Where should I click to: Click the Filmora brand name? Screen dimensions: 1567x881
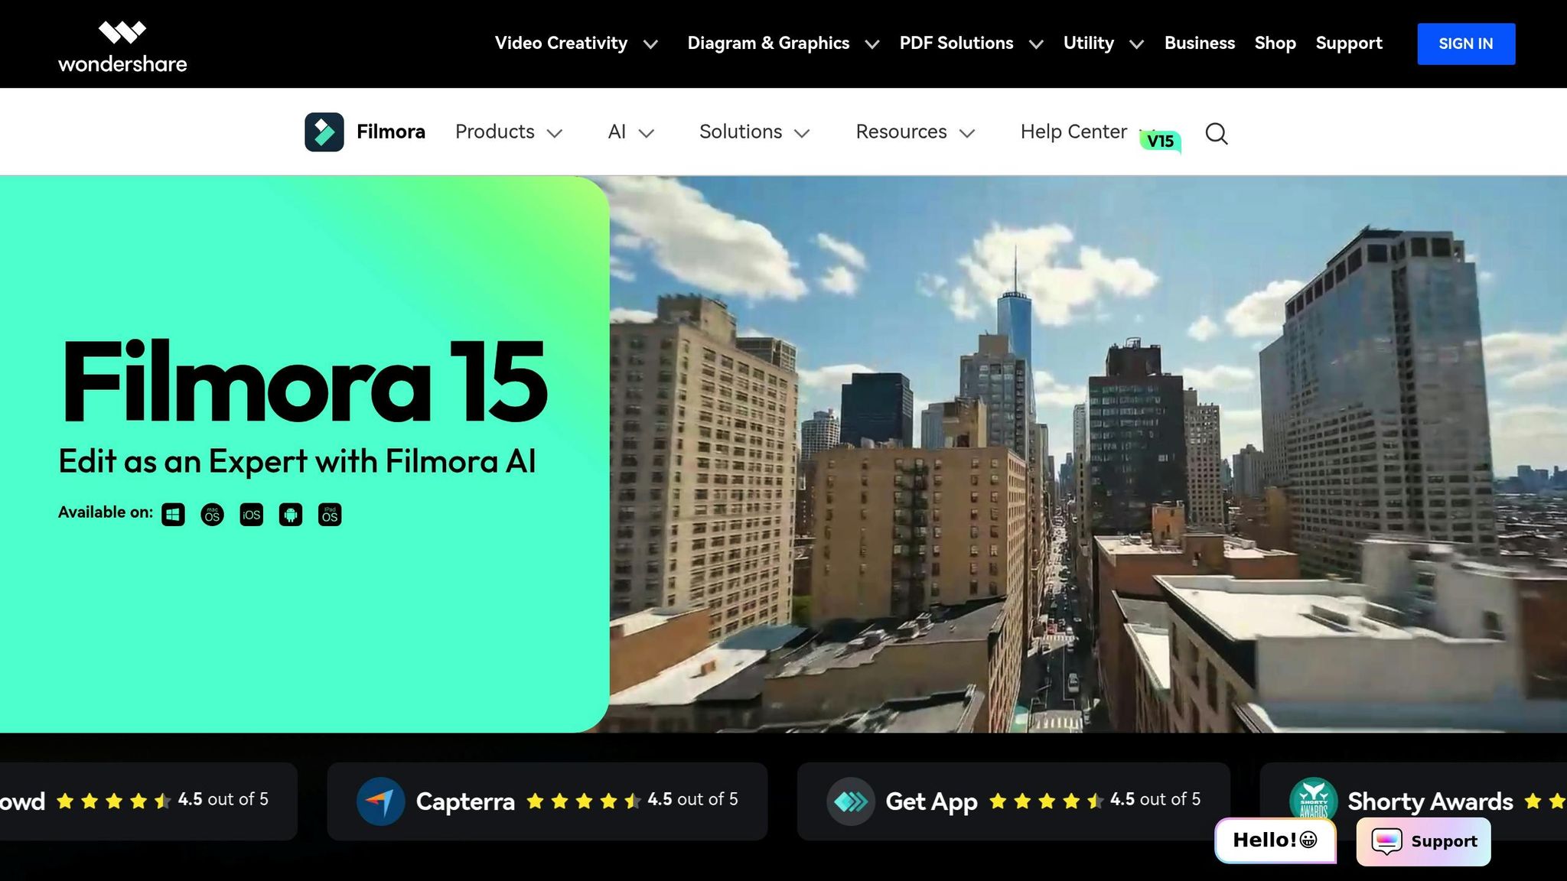coord(391,132)
